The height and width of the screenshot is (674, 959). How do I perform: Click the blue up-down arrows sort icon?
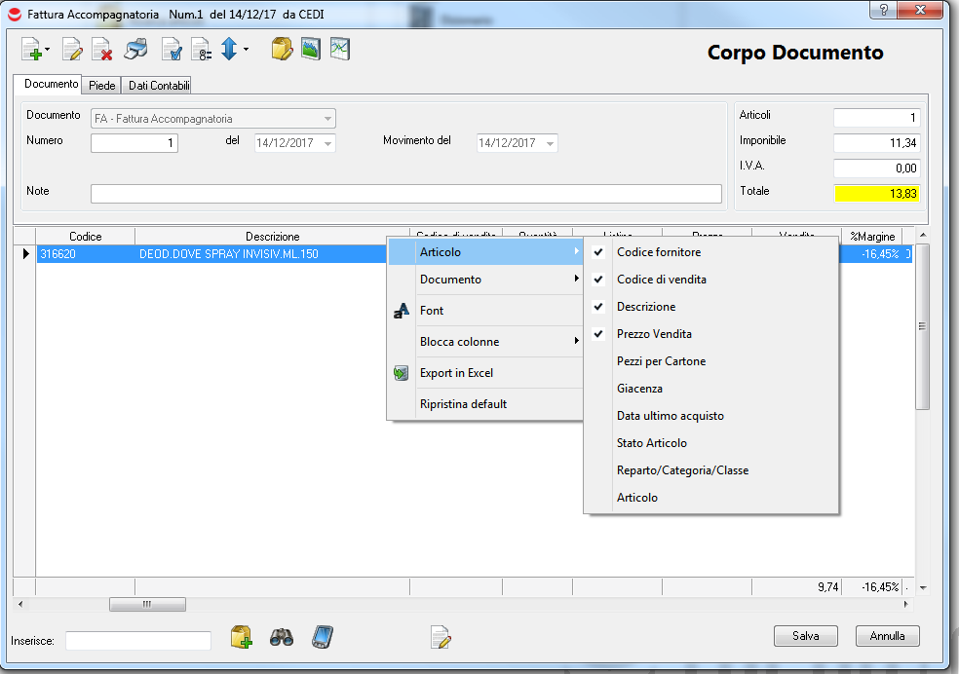coord(229,49)
